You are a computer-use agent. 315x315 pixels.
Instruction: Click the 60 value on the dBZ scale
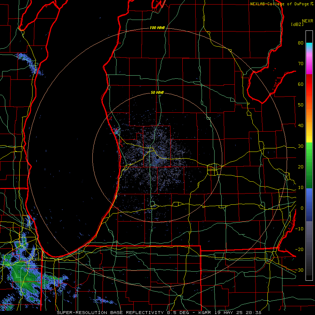pyautogui.click(x=301, y=84)
